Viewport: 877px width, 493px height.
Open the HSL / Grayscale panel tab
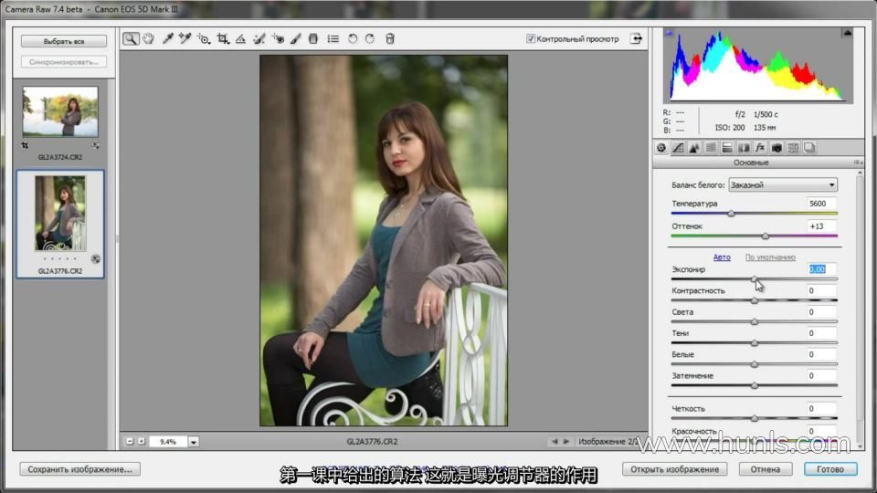point(711,148)
